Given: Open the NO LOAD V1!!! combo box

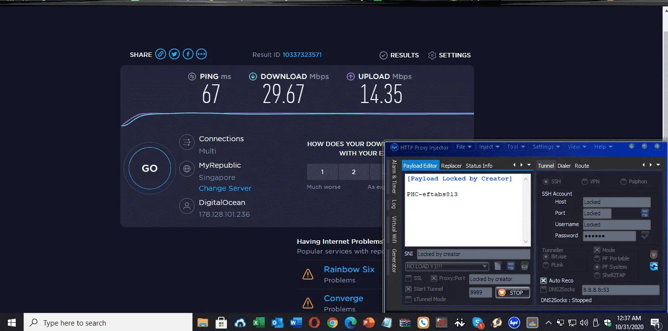Looking at the screenshot, I should click(447, 266).
